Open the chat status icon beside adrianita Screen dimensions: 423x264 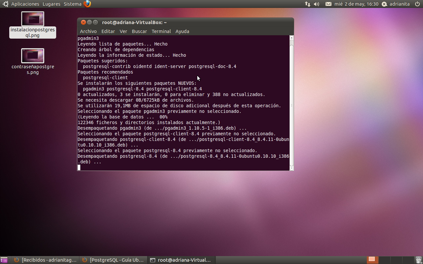coord(384,4)
